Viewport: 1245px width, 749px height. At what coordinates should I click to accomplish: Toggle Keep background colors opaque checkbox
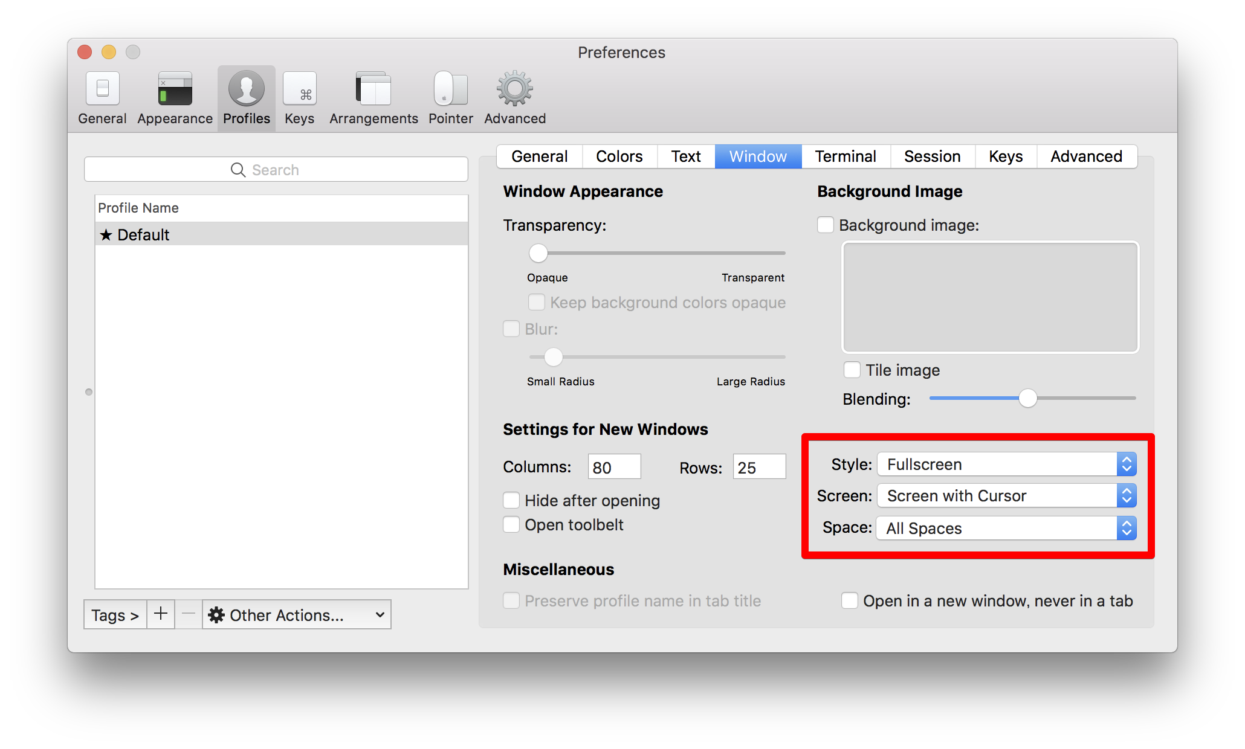point(536,302)
